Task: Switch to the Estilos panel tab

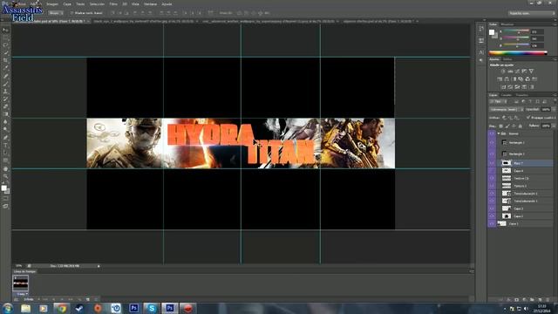Action: point(507,59)
